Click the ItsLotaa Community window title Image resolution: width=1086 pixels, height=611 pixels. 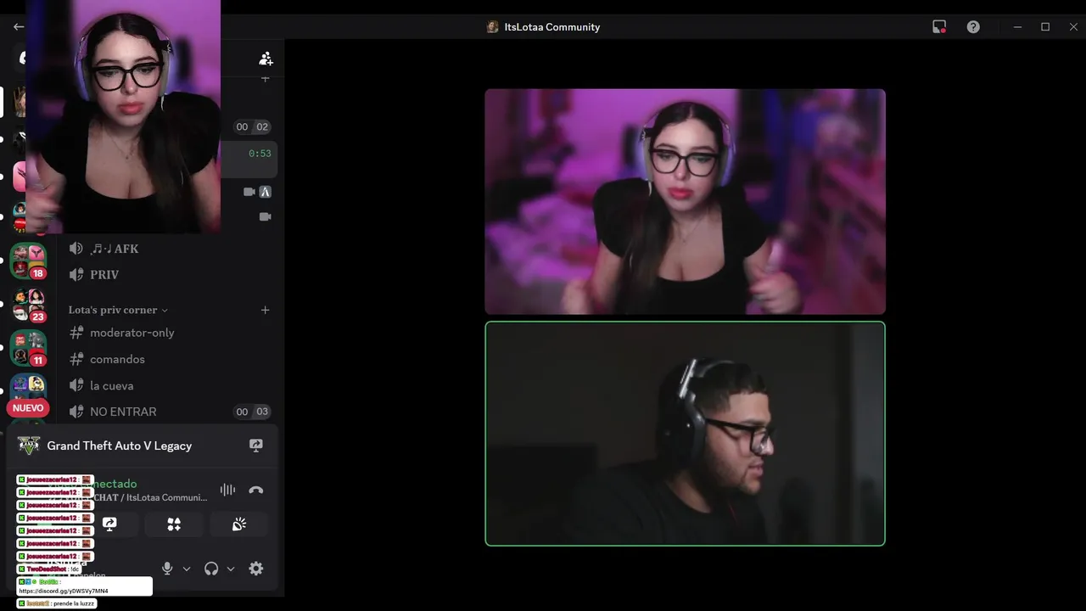(552, 27)
